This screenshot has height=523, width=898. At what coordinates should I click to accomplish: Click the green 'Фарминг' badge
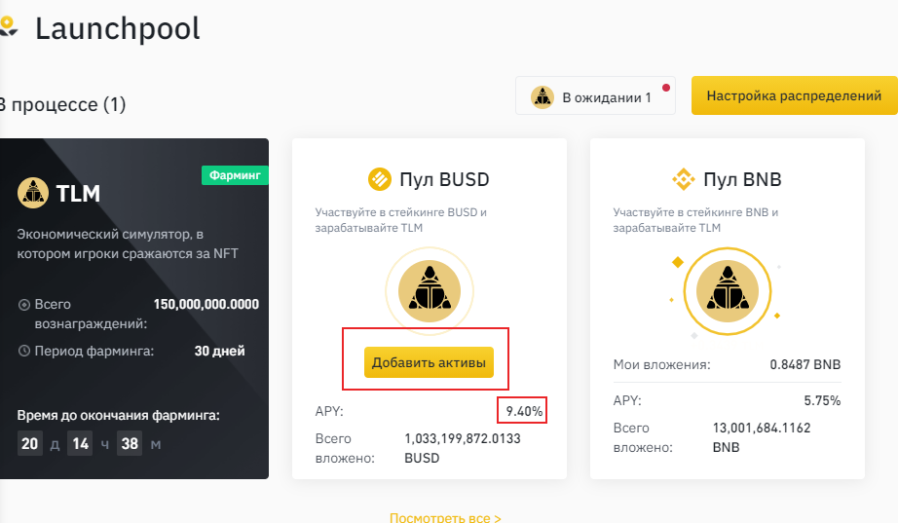click(x=235, y=175)
